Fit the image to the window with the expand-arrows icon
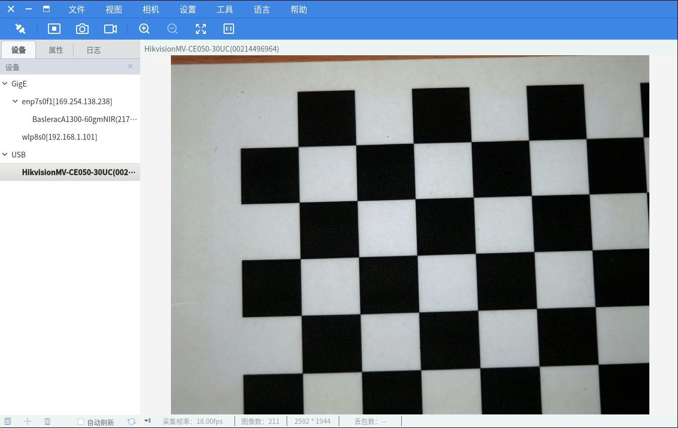The width and height of the screenshot is (678, 428). click(201, 29)
